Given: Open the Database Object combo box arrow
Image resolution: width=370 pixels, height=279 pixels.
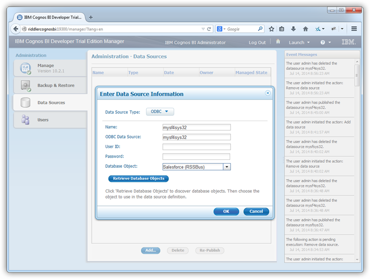Looking at the screenshot, I should click(226, 166).
